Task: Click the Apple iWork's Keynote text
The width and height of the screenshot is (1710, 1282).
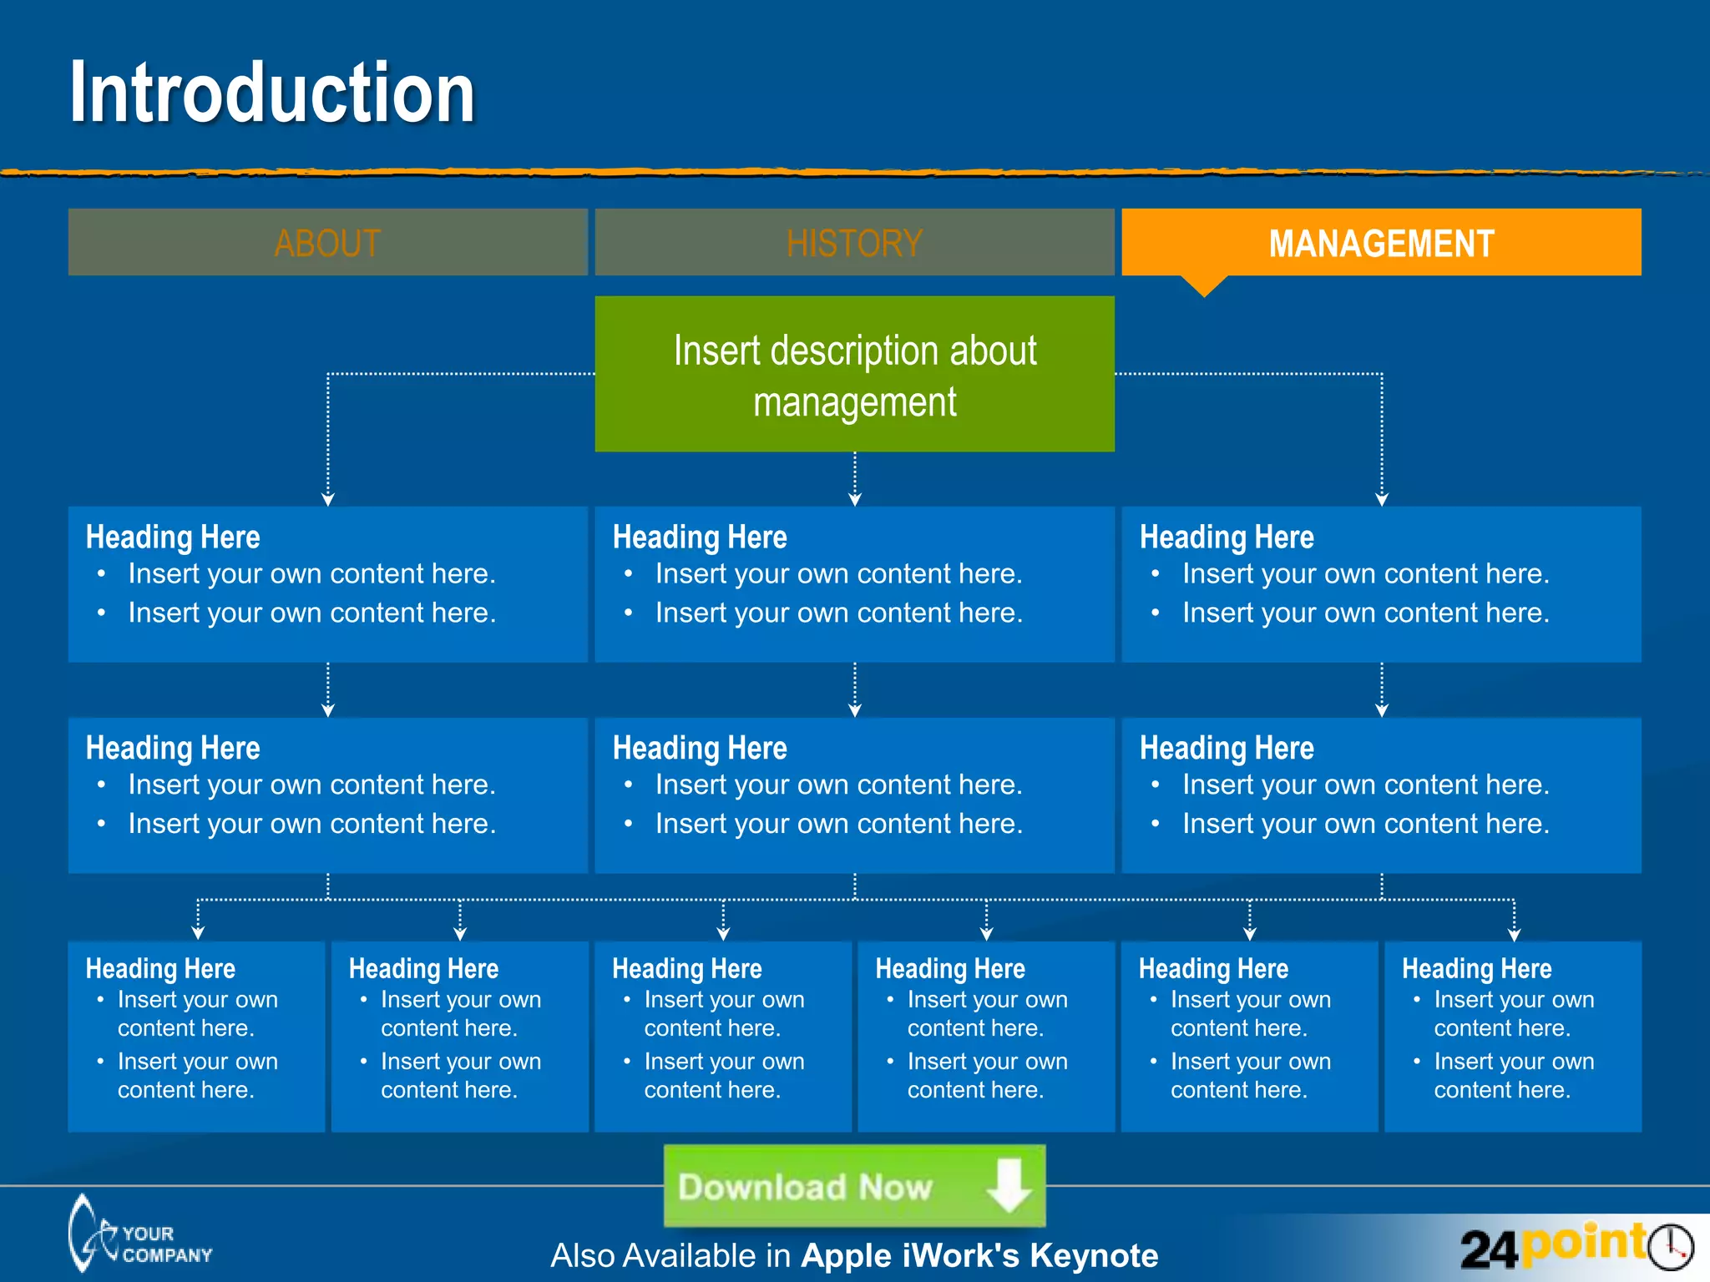Action: 979,1255
